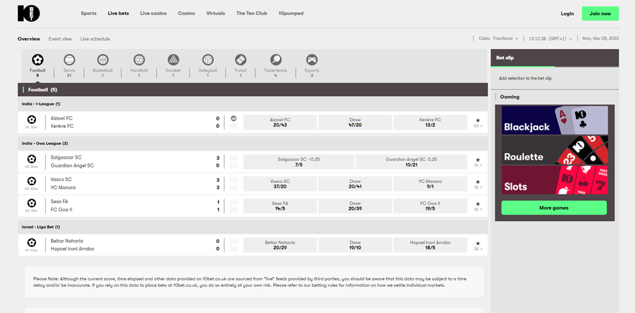Expand 40 more markets for Aizawl FC match

click(x=478, y=126)
